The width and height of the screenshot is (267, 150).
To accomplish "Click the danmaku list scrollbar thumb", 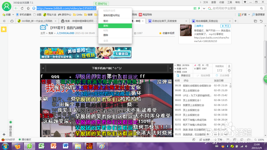I will [230, 86].
